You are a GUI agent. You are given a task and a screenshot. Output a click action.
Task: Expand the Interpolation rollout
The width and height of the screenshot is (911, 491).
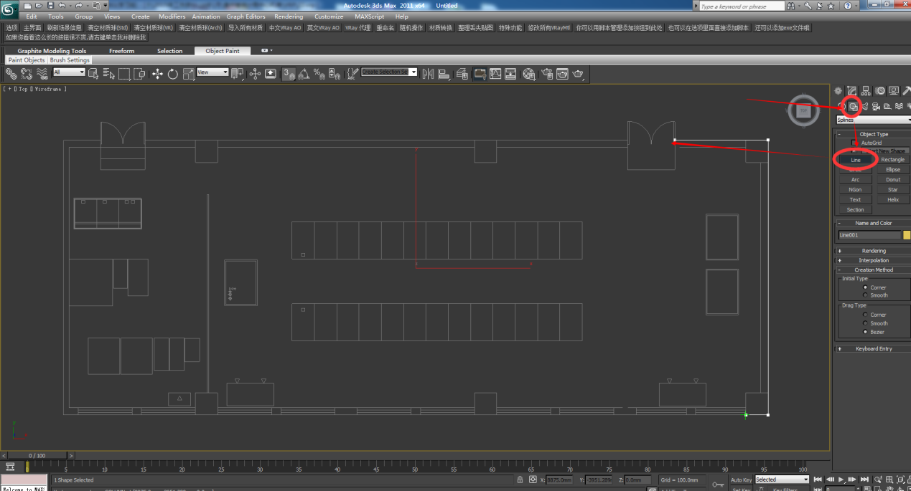(873, 260)
